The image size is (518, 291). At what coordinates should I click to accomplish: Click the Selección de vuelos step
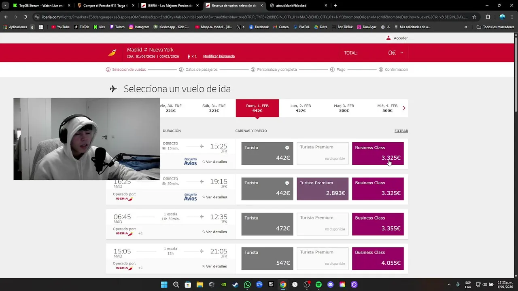tap(126, 70)
